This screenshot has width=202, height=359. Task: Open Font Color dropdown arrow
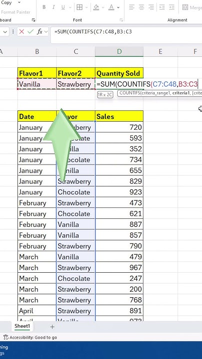118,7
